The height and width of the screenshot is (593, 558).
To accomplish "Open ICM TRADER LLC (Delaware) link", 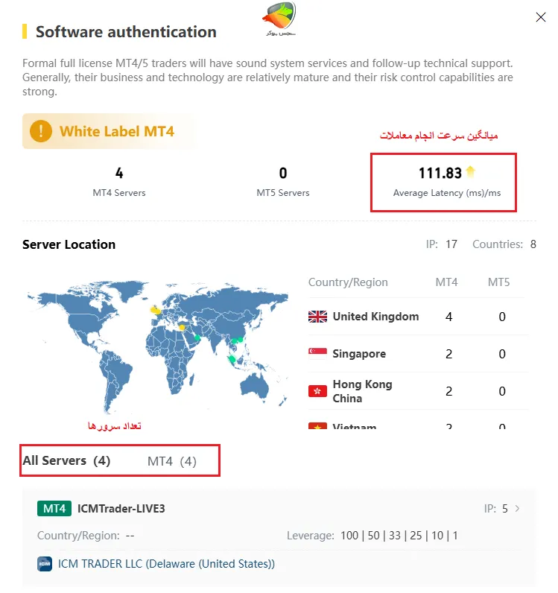I will point(166,564).
